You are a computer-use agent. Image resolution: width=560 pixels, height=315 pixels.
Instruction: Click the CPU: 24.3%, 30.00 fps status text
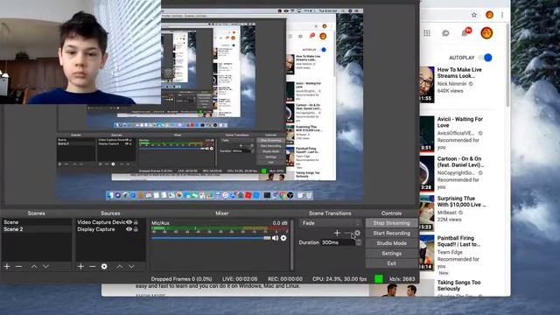pos(339,279)
